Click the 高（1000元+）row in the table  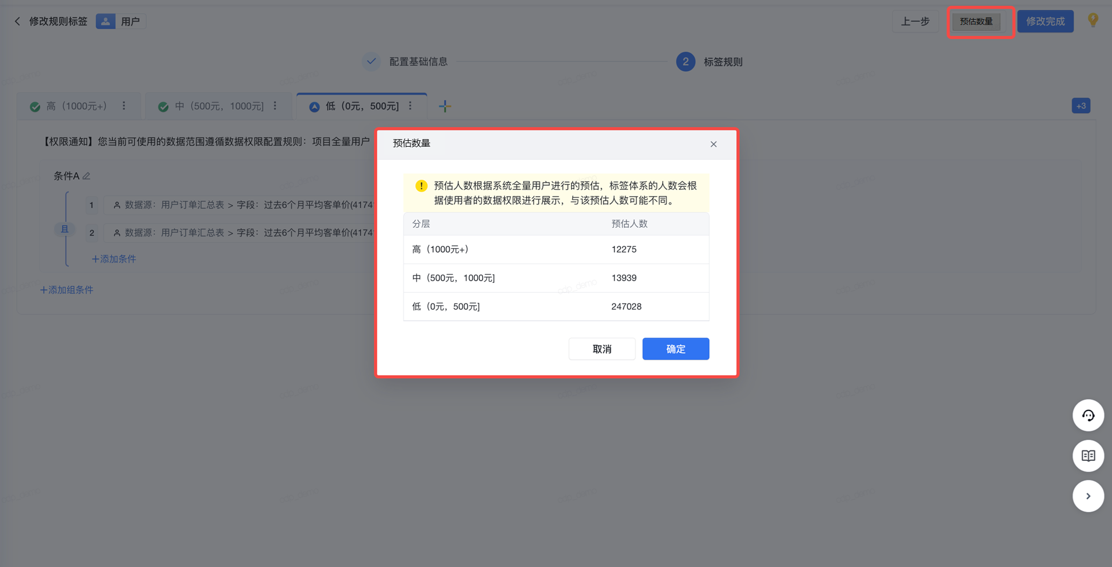point(556,249)
